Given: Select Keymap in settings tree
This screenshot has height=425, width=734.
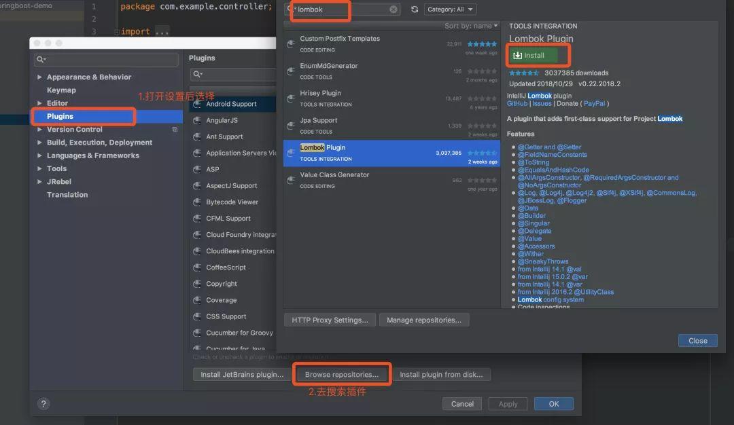Looking at the screenshot, I should (x=61, y=90).
